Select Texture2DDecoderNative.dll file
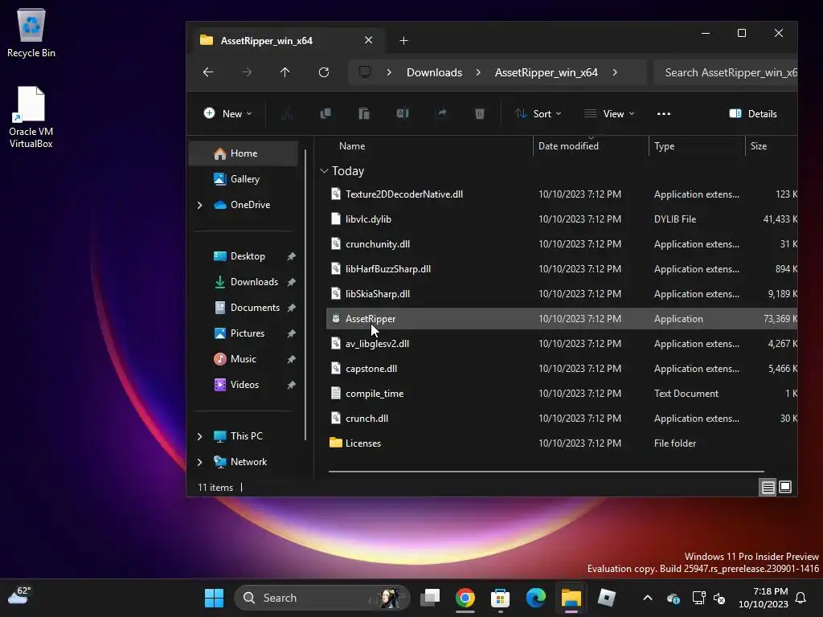 (562, 194)
